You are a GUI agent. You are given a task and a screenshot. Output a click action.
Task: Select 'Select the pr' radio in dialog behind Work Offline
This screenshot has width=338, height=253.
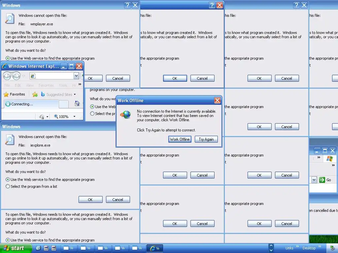coord(92,113)
